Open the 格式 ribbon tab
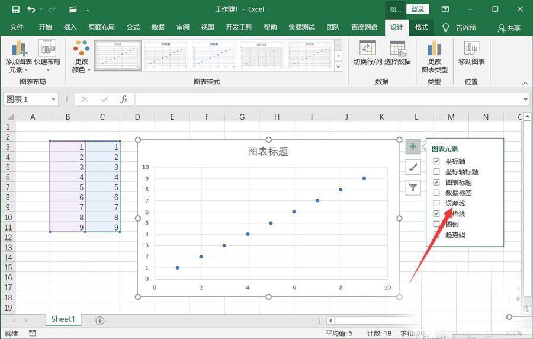 [x=421, y=27]
